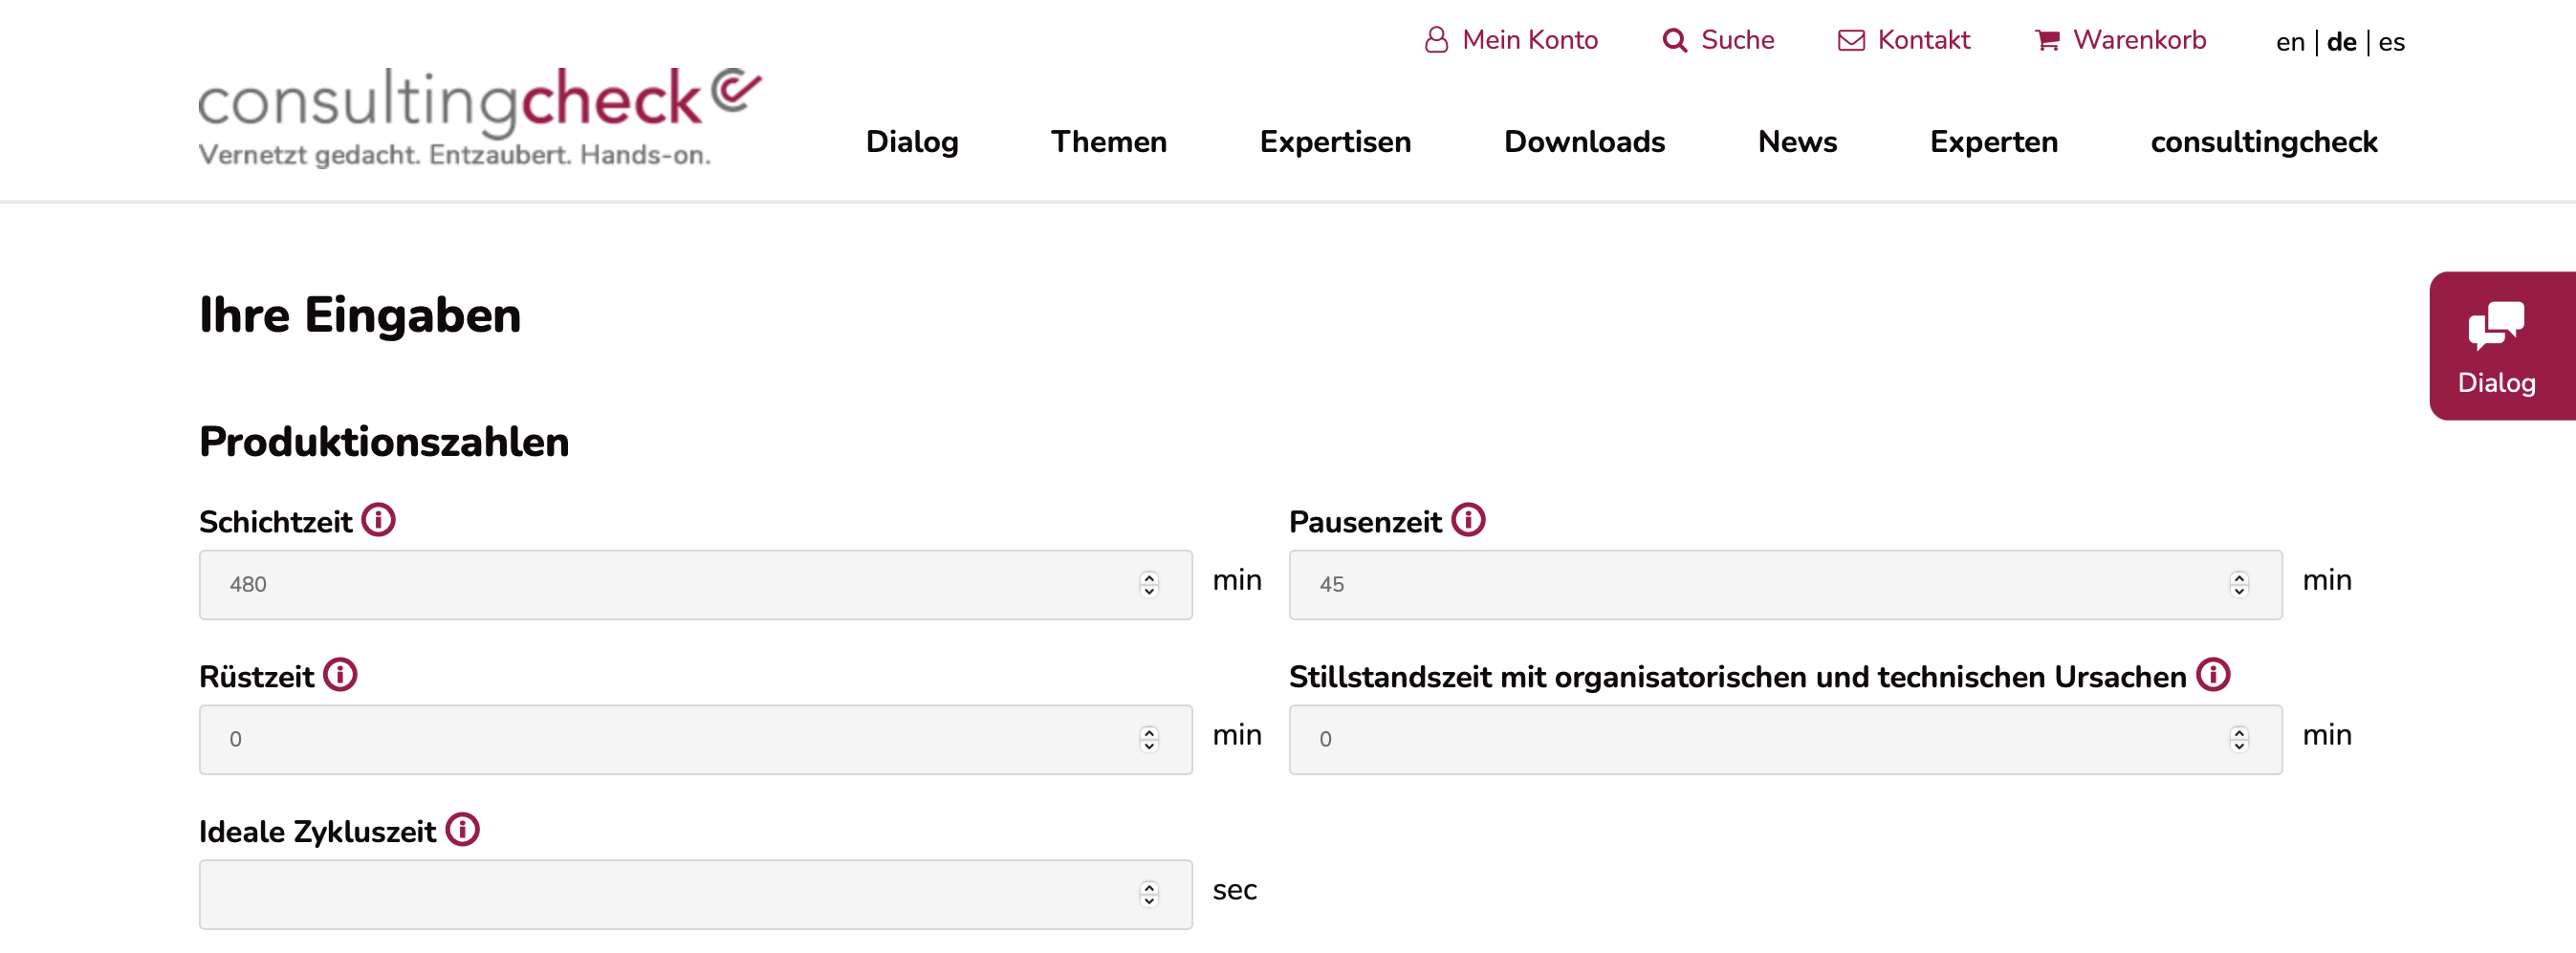Click the Schichtzeit input field
This screenshot has height=953, width=2576.
click(695, 585)
